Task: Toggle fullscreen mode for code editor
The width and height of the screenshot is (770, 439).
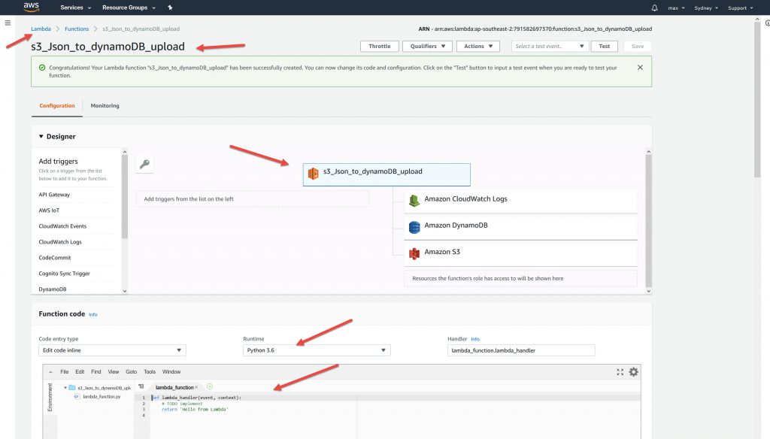Action: 620,371
